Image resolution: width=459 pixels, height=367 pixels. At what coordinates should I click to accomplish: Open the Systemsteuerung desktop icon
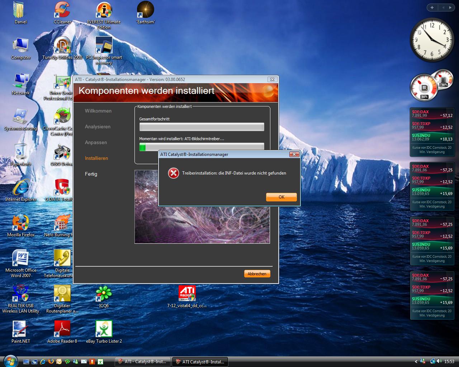pos(20,119)
